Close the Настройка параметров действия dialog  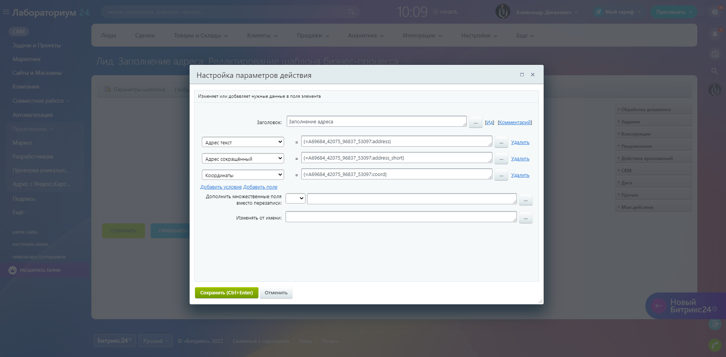pyautogui.click(x=533, y=75)
